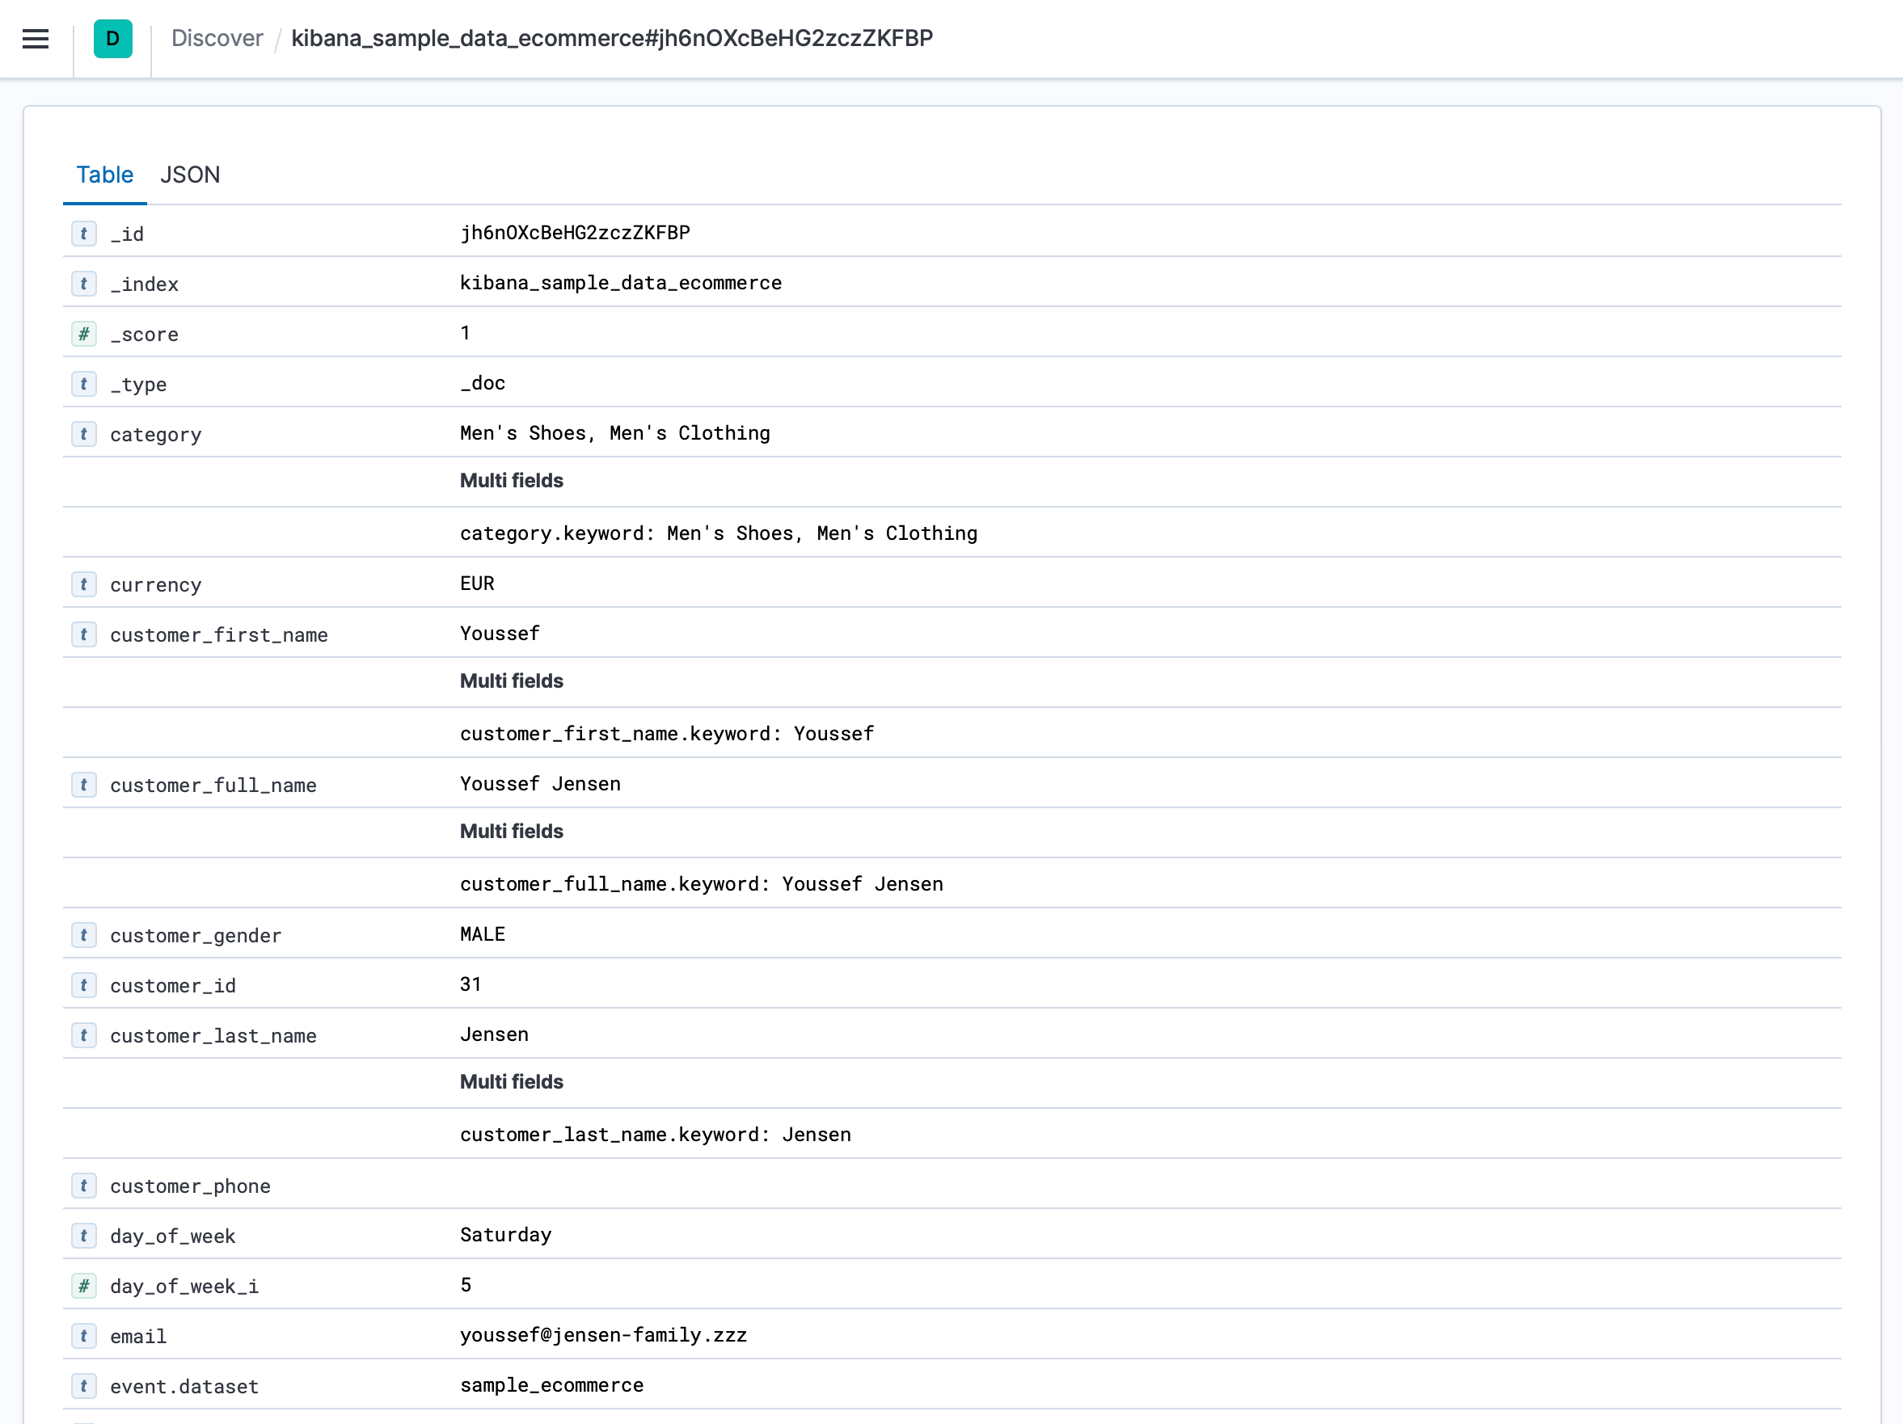Open the Discover breadcrumb link
Screen dimensions: 1903x1424
[x=217, y=38]
